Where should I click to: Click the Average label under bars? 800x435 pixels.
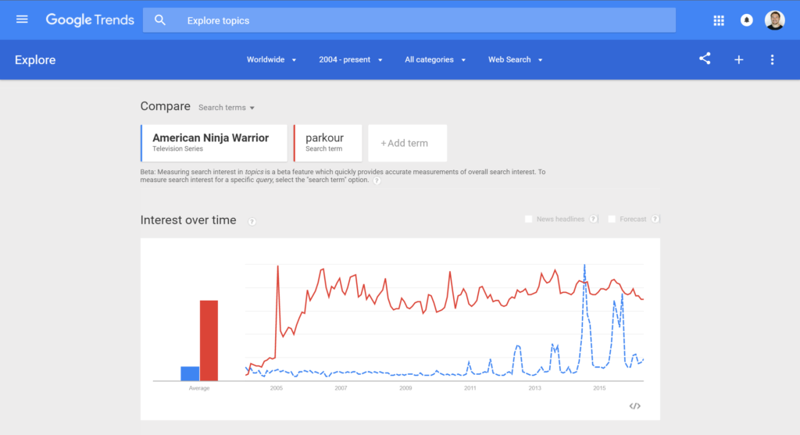tap(199, 388)
